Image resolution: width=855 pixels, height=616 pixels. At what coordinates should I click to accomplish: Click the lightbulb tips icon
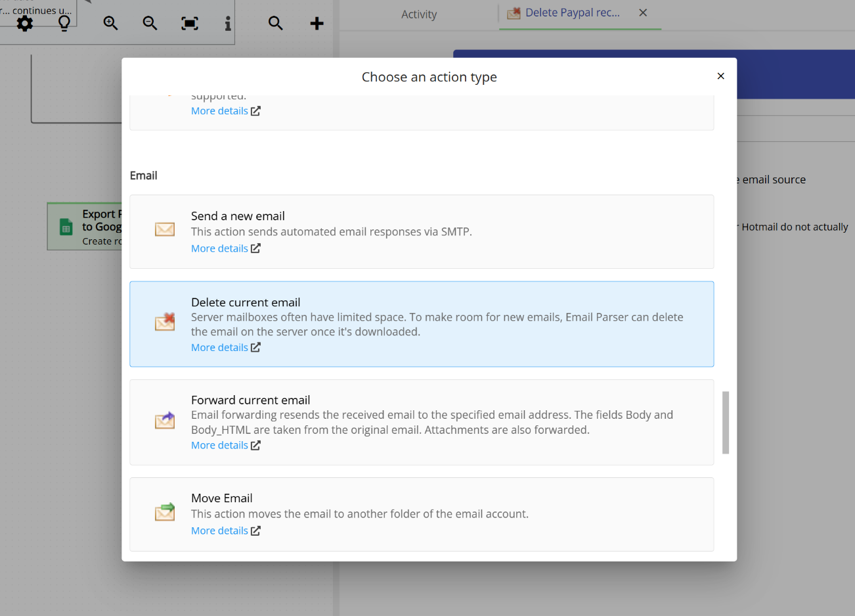tap(64, 24)
